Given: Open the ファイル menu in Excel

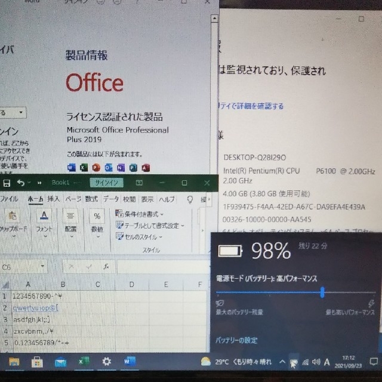Looking at the screenshot, I should click(x=9, y=199).
